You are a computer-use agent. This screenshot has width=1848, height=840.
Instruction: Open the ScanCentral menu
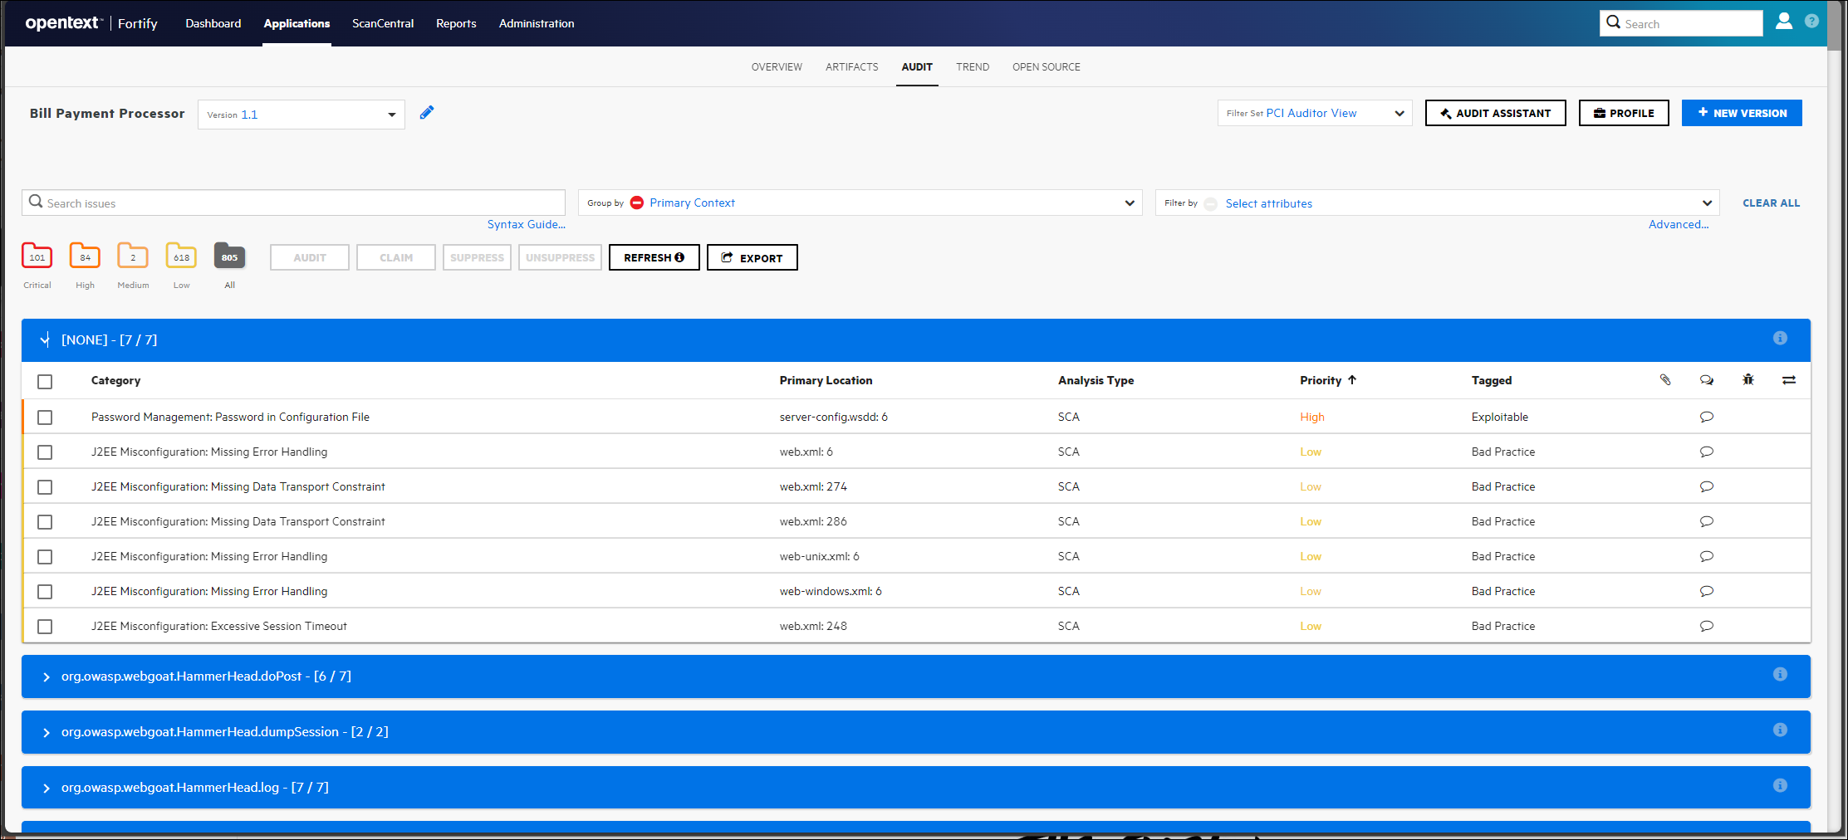(x=382, y=23)
